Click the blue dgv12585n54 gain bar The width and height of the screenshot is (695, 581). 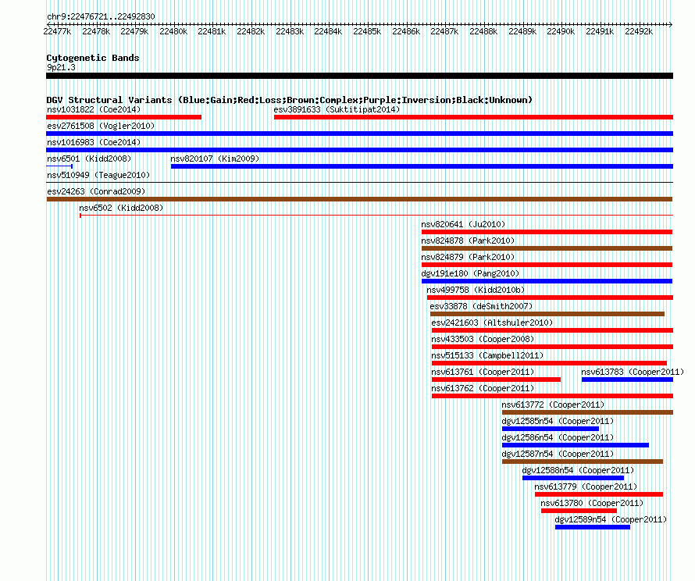[x=551, y=429]
